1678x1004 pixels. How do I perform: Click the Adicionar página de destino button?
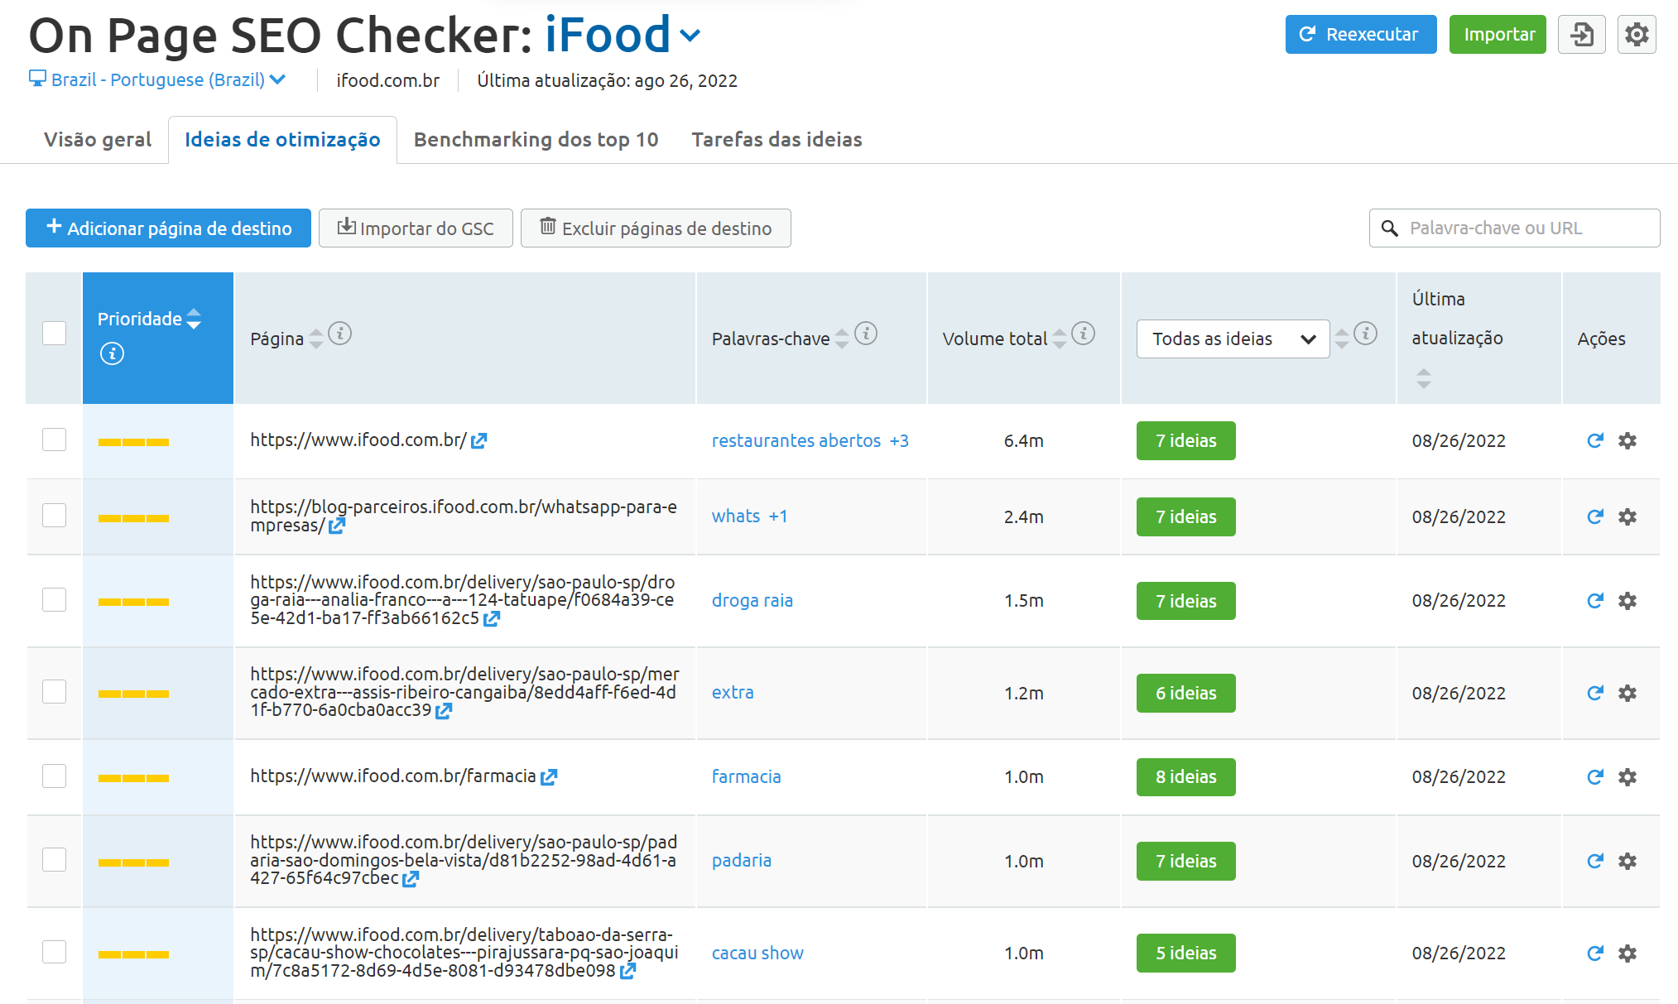click(169, 228)
